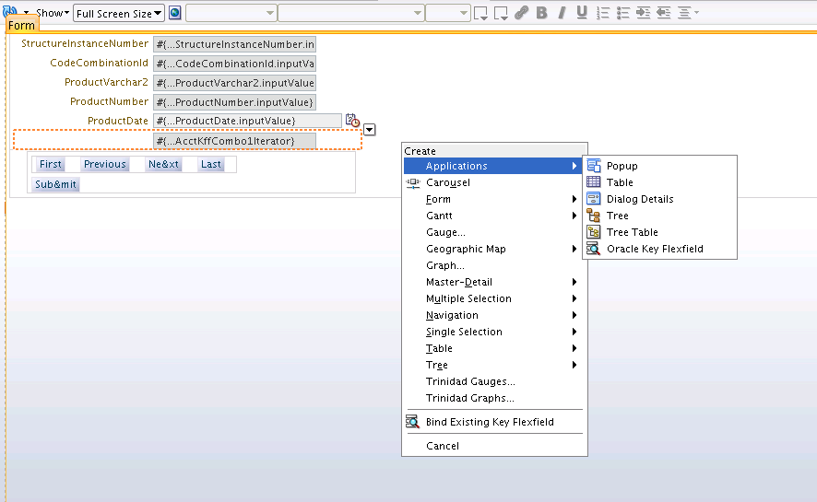817x502 pixels.
Task: Click the globe browser preview icon
Action: click(175, 13)
